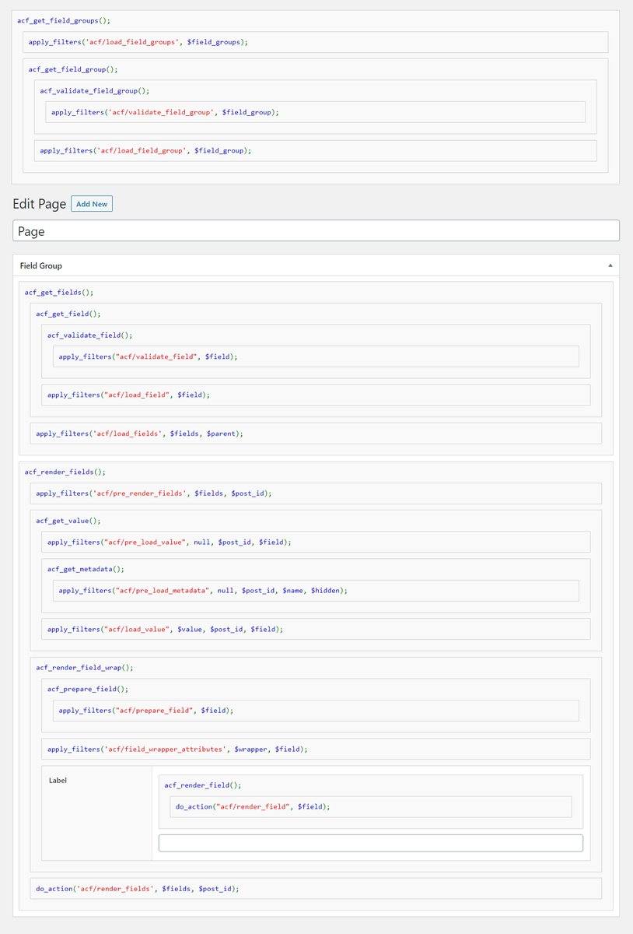Click the Field Group panel header text
Screen dimensions: 633x934
pyautogui.click(x=40, y=265)
